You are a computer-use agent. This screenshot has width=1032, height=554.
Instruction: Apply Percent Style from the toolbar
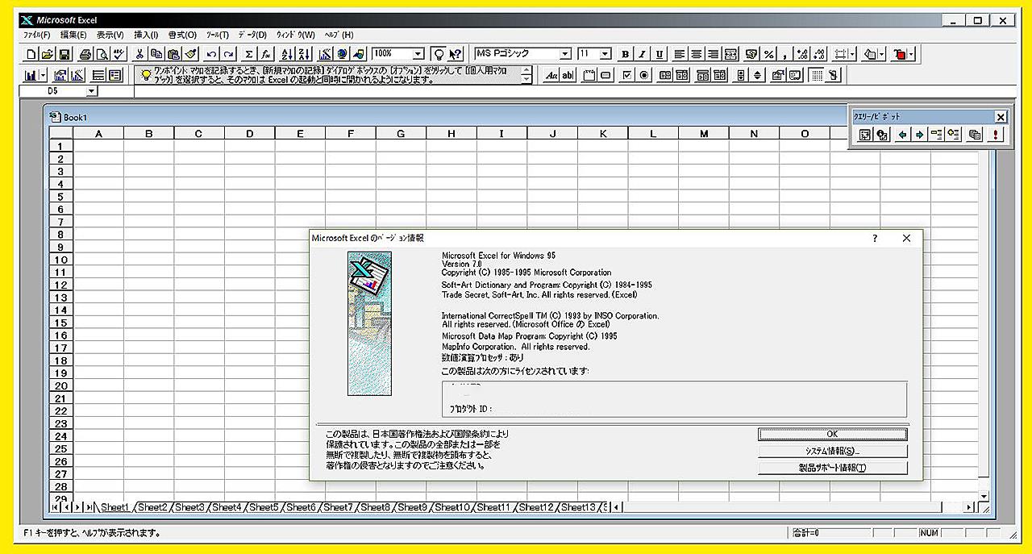click(x=768, y=54)
